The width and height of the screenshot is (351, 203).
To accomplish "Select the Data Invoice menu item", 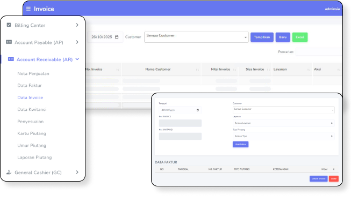I will 30,97.
